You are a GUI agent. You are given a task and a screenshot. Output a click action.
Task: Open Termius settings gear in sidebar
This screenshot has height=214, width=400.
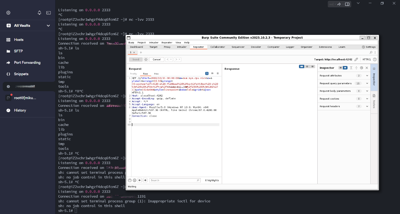click(9, 13)
